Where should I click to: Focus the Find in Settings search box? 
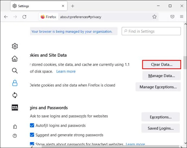point(151,31)
